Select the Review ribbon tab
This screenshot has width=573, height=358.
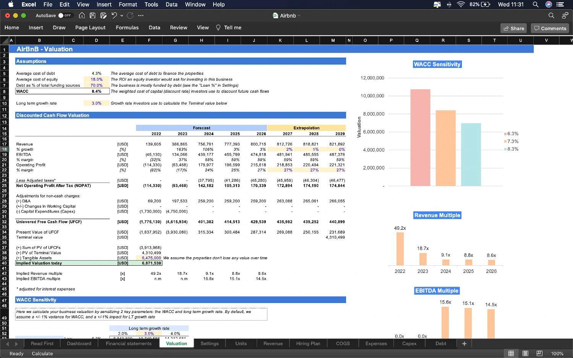[178, 27]
